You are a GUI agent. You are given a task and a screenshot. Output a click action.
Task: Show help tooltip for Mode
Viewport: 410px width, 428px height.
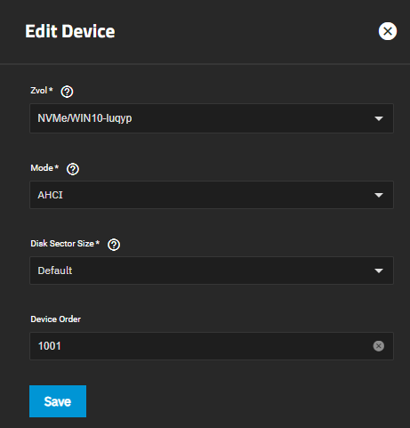coord(73,169)
